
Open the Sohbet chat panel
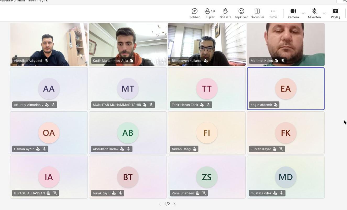coord(194,13)
